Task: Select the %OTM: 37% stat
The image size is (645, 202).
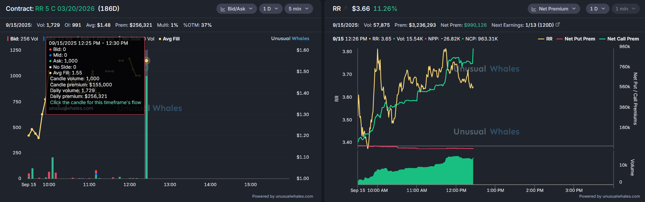Action: pyautogui.click(x=197, y=25)
